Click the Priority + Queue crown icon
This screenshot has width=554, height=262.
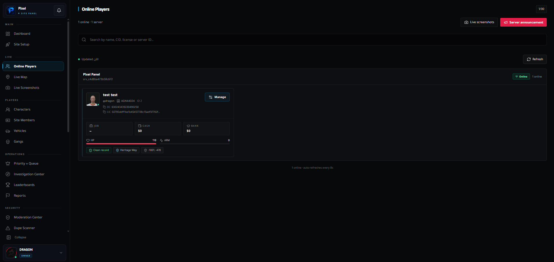coord(8,163)
